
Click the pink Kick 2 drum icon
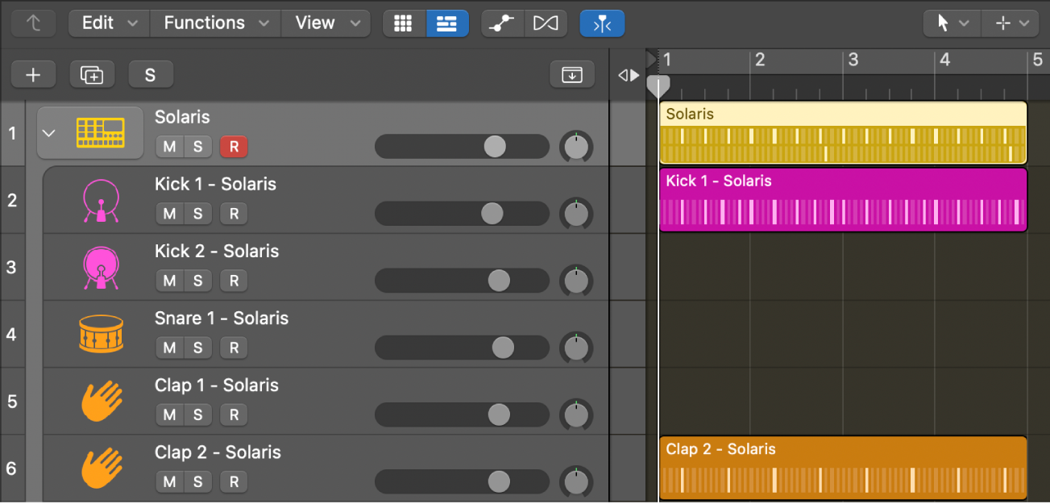(x=100, y=266)
